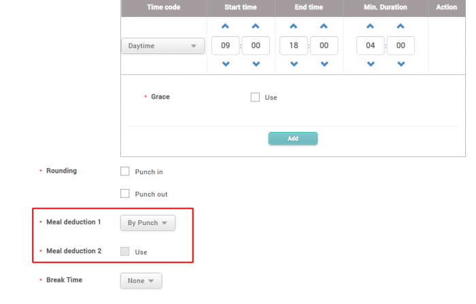Decrease Min. Duration minutes with down arrow

(401, 64)
